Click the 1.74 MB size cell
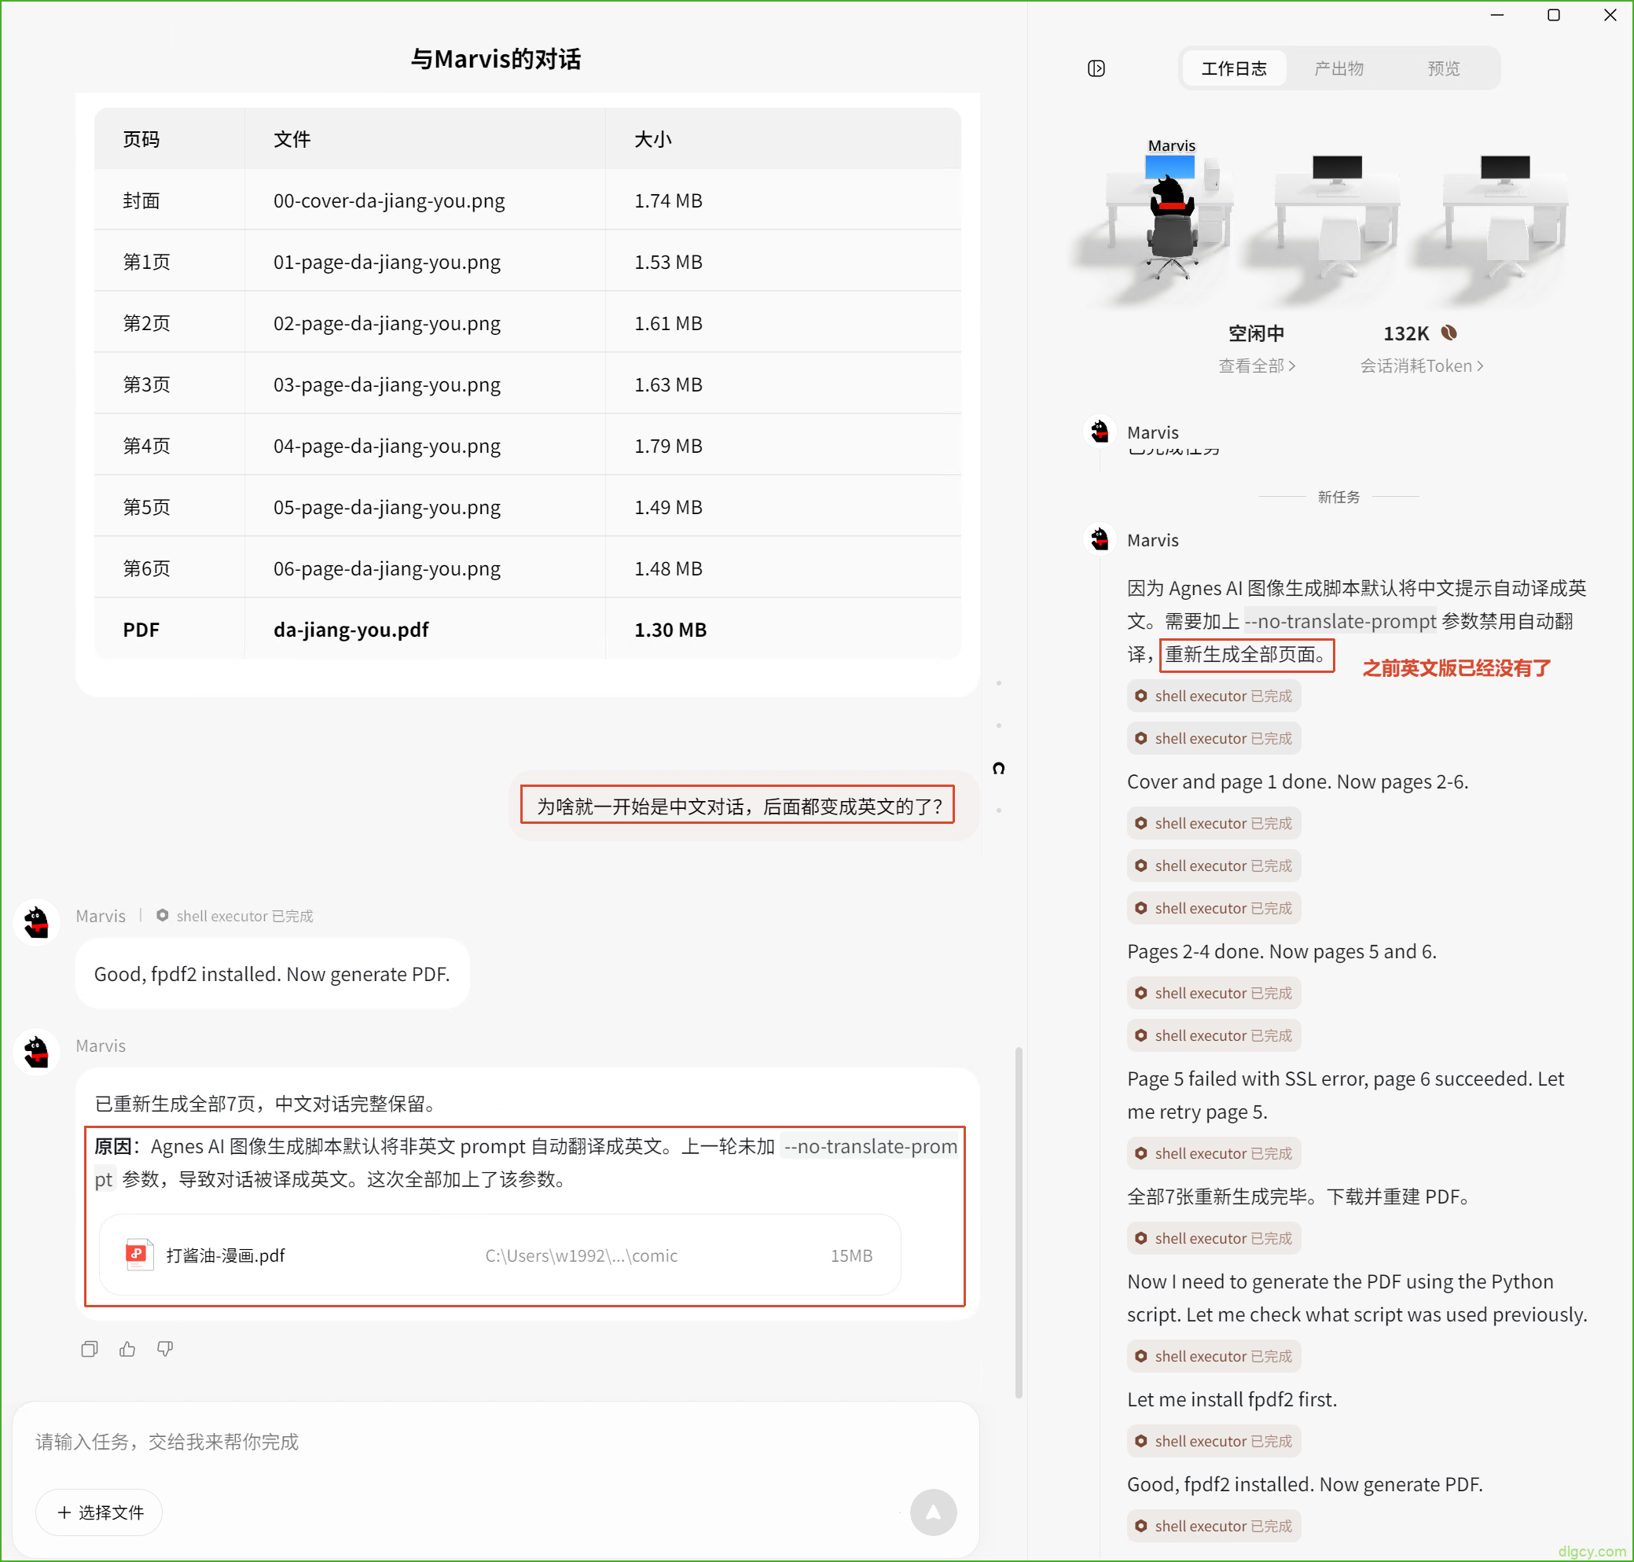 (783, 200)
